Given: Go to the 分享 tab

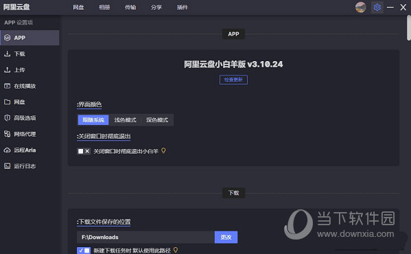Looking at the screenshot, I should pyautogui.click(x=156, y=8).
